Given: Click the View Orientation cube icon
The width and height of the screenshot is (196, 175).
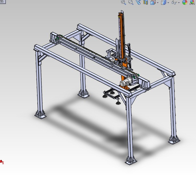Looking at the screenshot, I should click(153, 2).
